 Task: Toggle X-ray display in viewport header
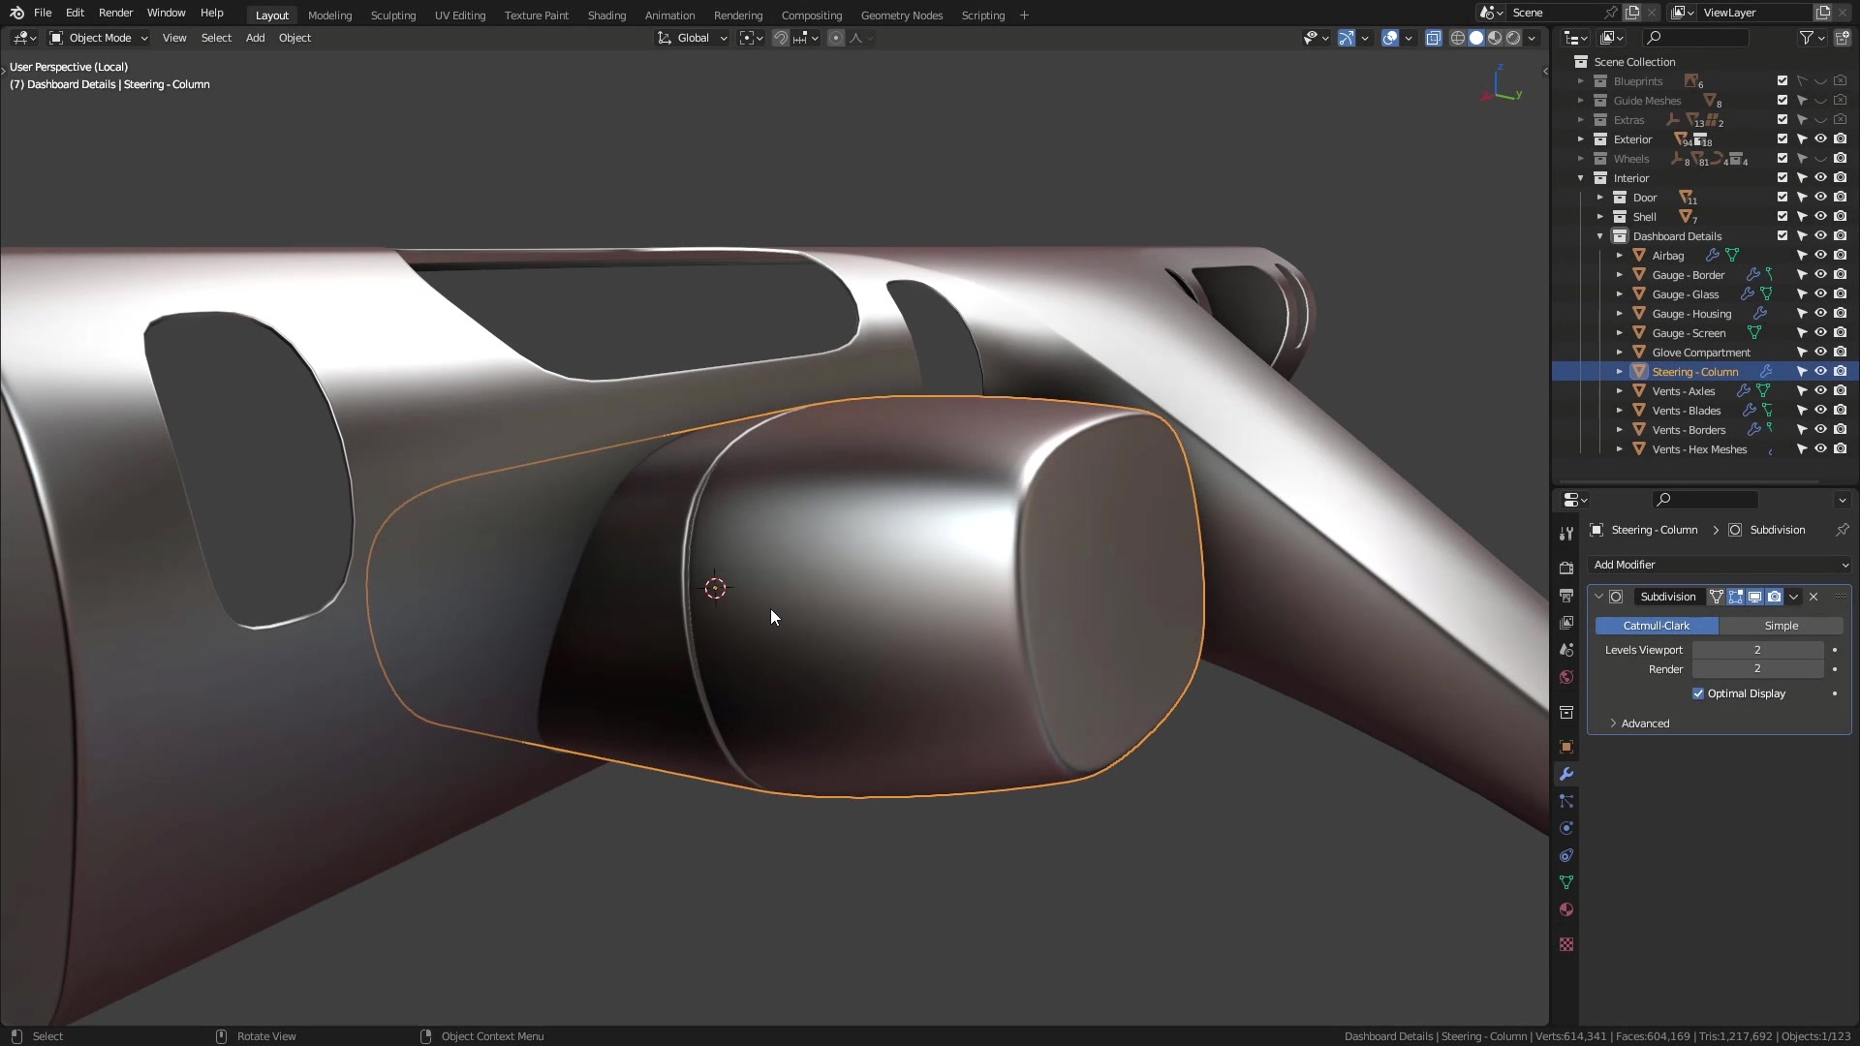pos(1434,38)
